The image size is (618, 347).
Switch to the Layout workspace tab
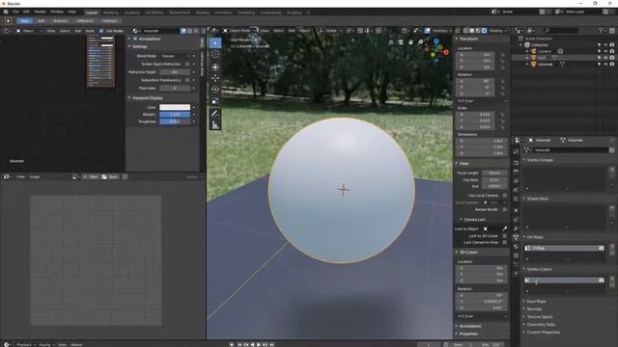point(92,13)
